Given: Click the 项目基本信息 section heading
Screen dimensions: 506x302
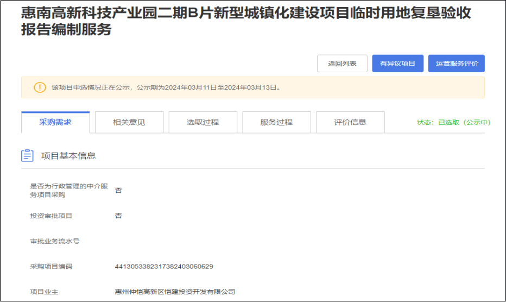Looking at the screenshot, I should [x=68, y=156].
